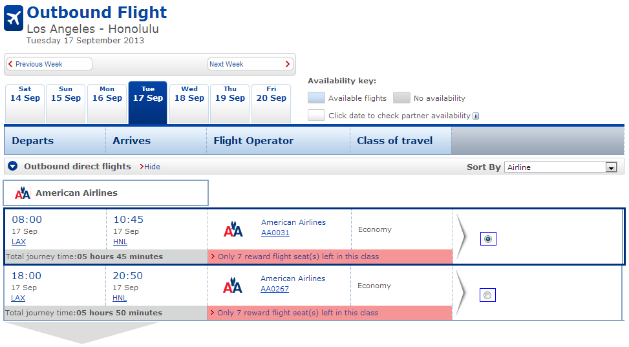The image size is (629, 347).
Task: Click the Available flights blue color swatch
Action: (316, 98)
